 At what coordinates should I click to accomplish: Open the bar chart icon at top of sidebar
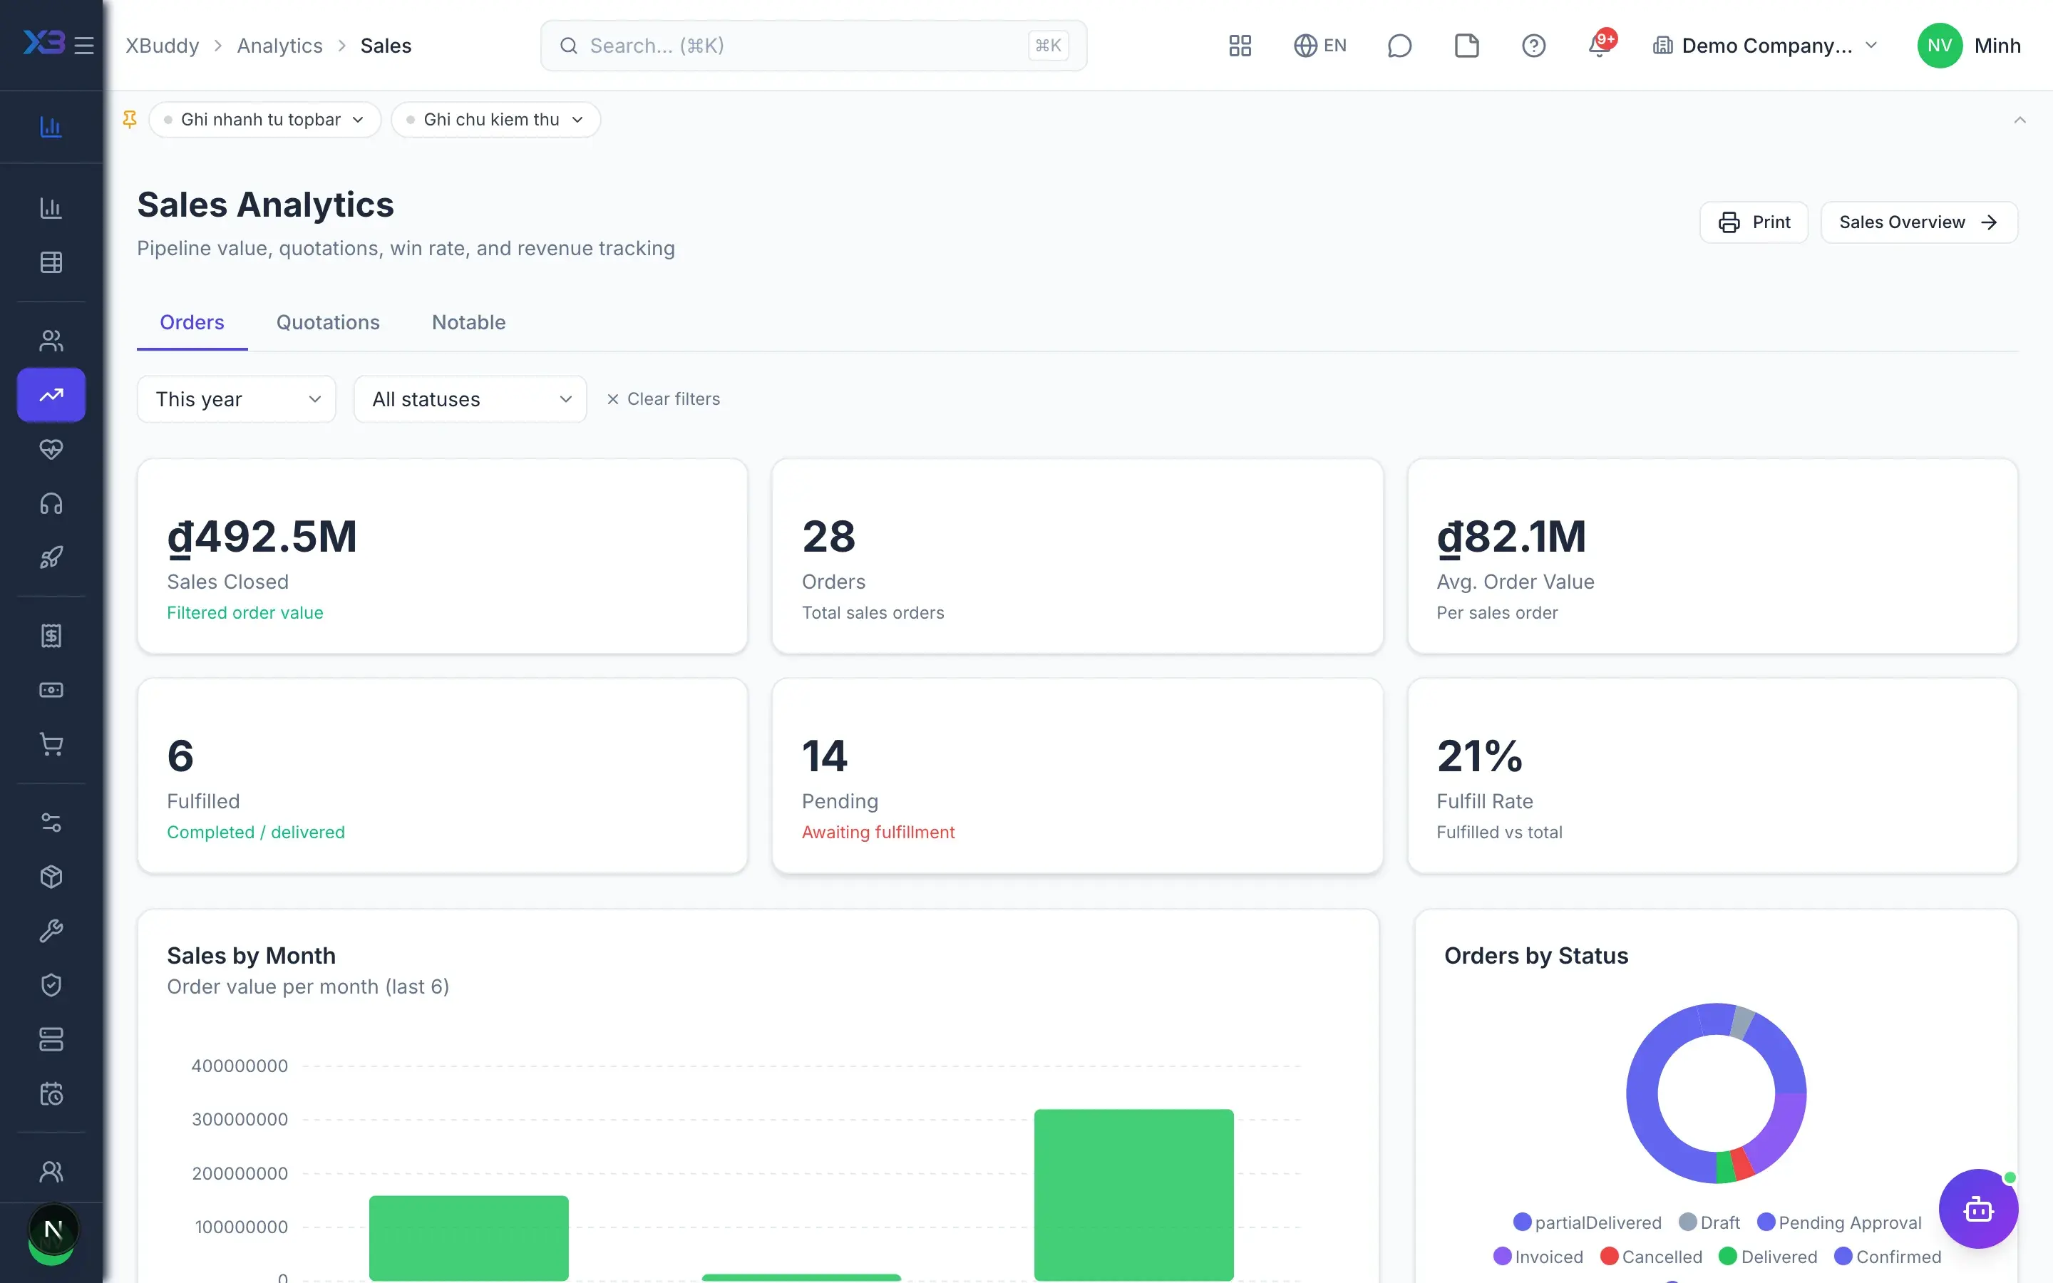coord(51,126)
